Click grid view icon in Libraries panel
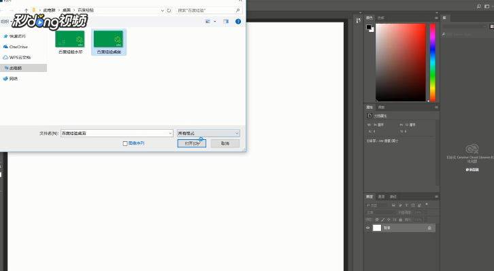Viewport: 494px width, 271px height. tap(491, 26)
